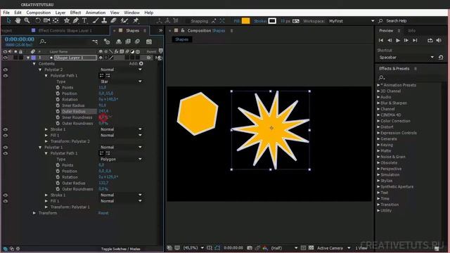Select the Type text tool
The height and width of the screenshot is (253, 450).
click(x=84, y=20)
